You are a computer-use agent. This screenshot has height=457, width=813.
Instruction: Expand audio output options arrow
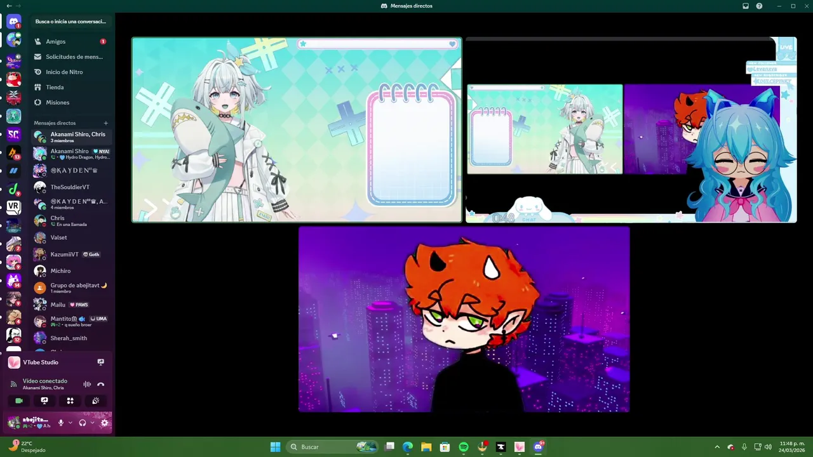tap(92, 423)
